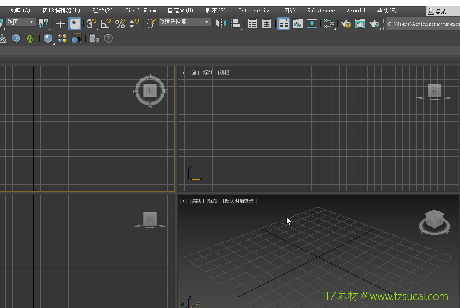The image size is (460, 308).
Task: Click the teal down-arrow icon beside Curve Editor
Action: (312, 23)
